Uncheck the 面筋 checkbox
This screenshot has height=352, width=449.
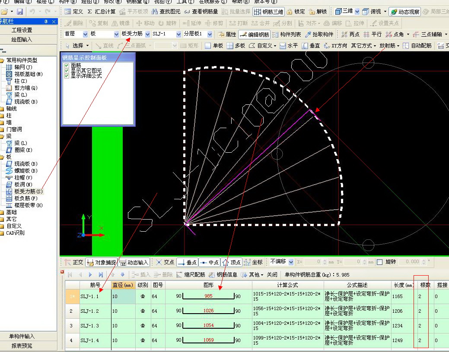coord(67,65)
